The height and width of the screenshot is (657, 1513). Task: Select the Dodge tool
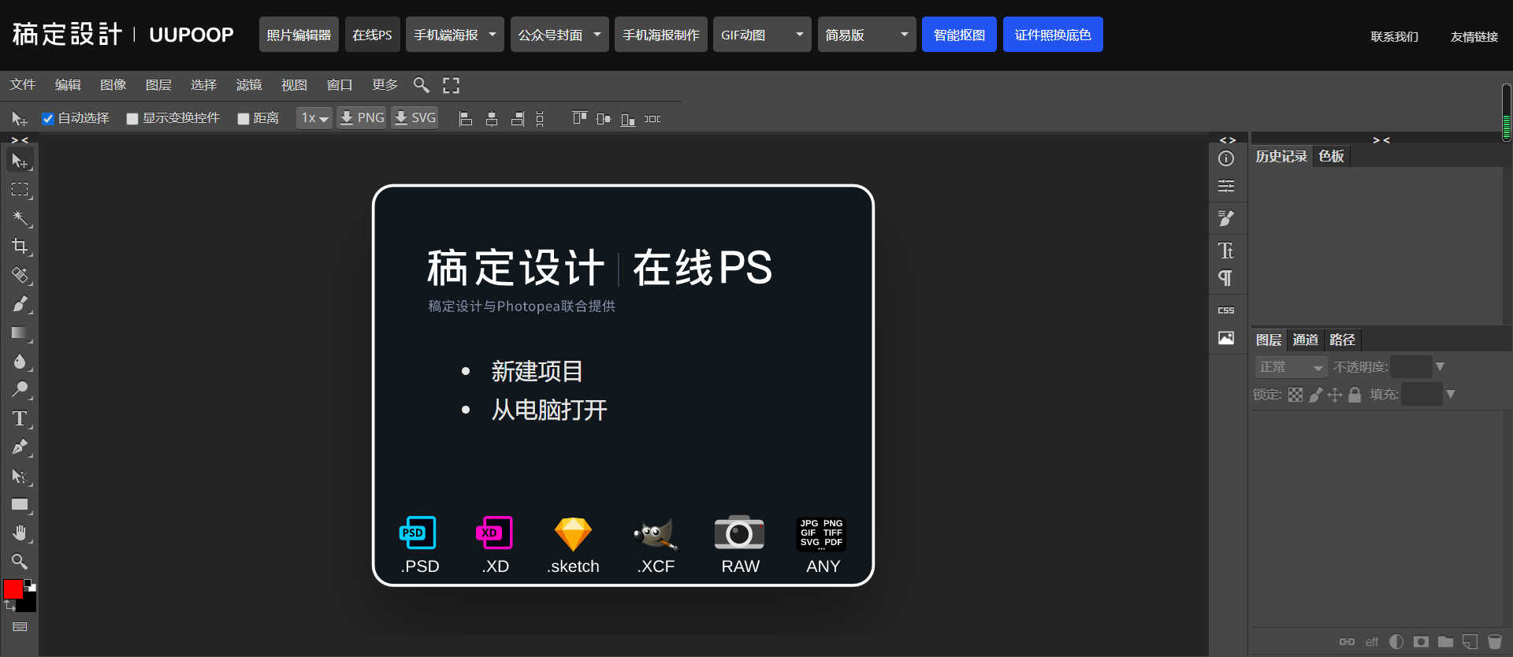coord(20,390)
